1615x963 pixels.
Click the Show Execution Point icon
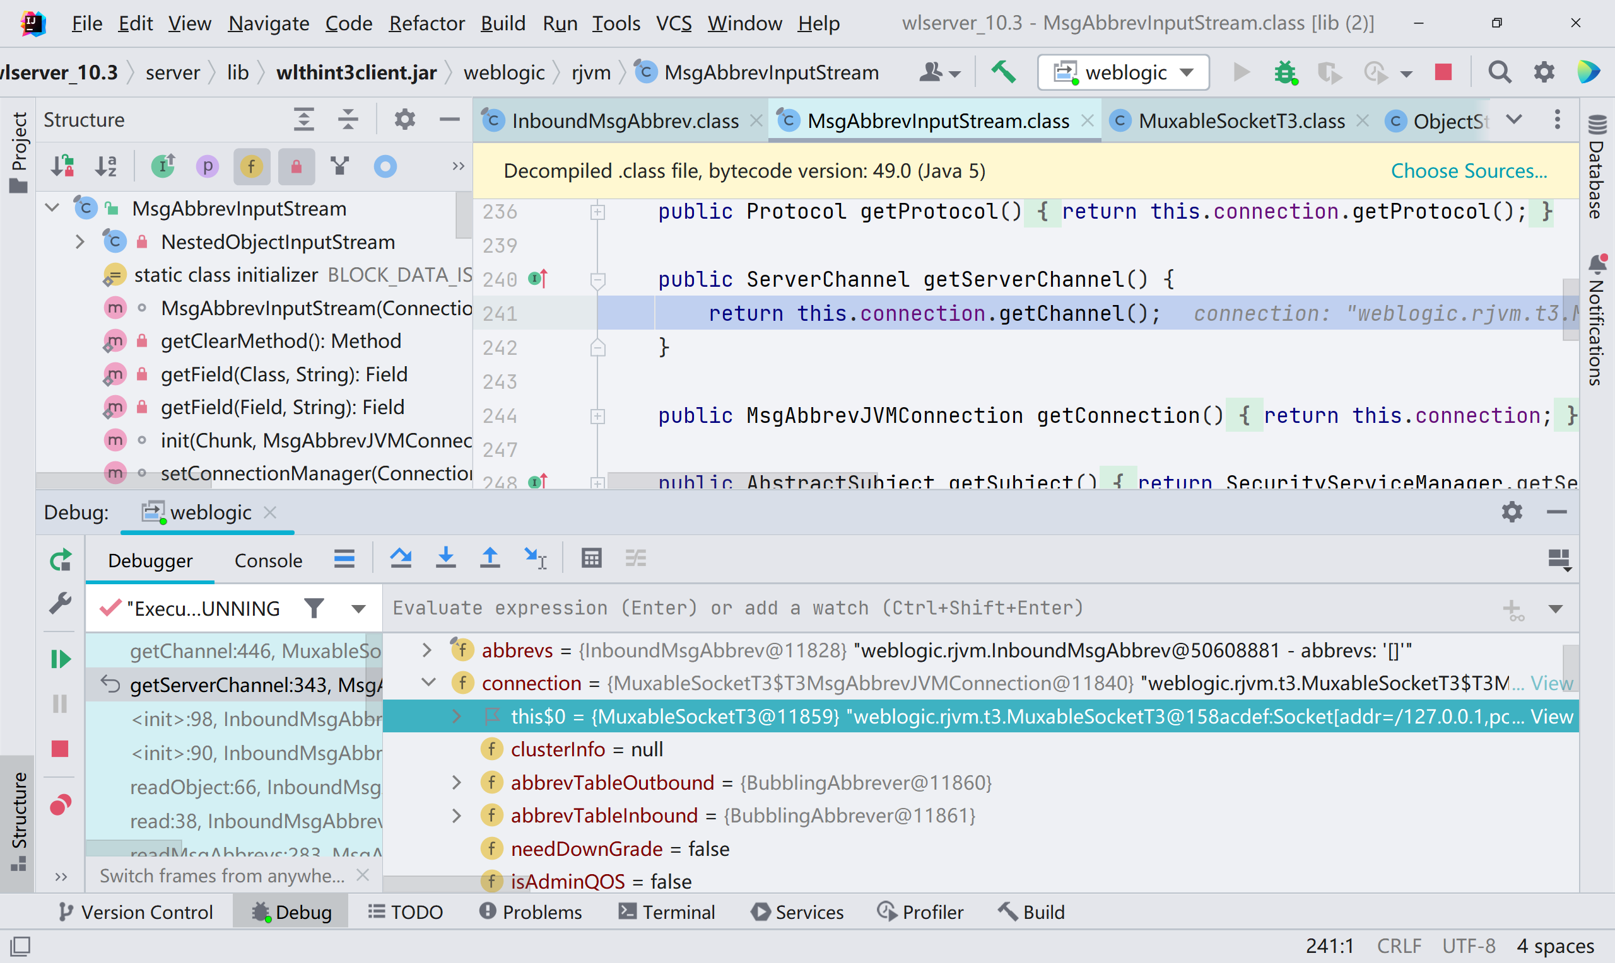[344, 558]
